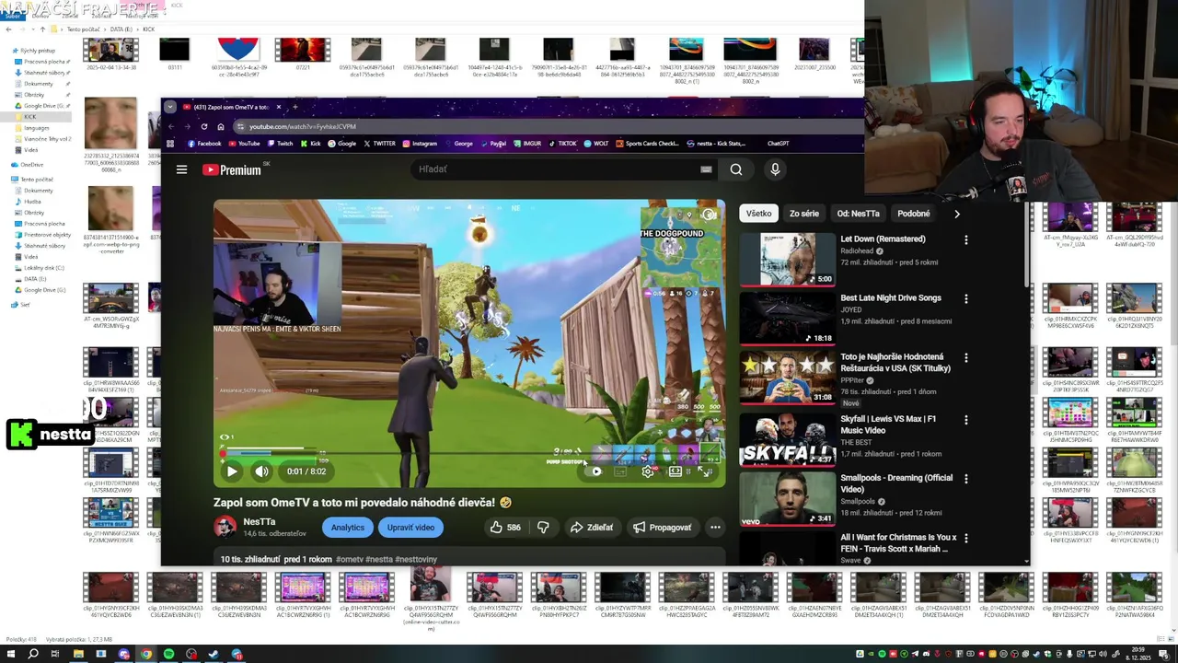The width and height of the screenshot is (1178, 663).
Task: Open Windows notification center icon
Action: point(1166,654)
